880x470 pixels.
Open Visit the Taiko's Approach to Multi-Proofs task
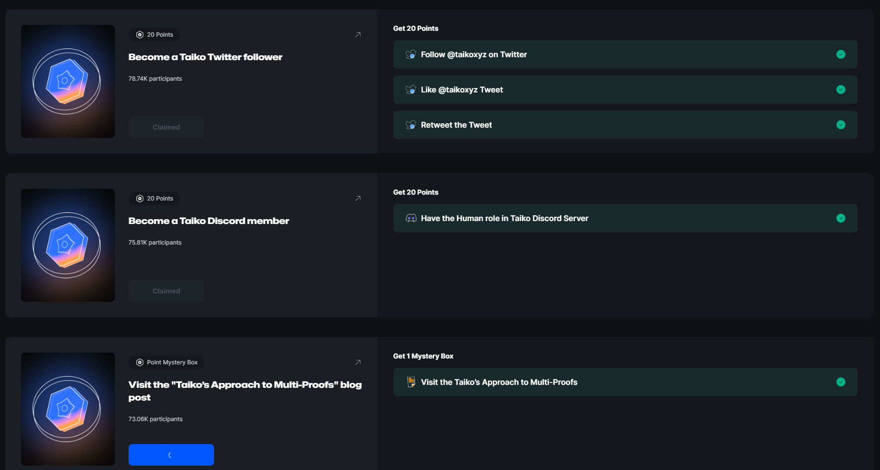[x=625, y=382]
